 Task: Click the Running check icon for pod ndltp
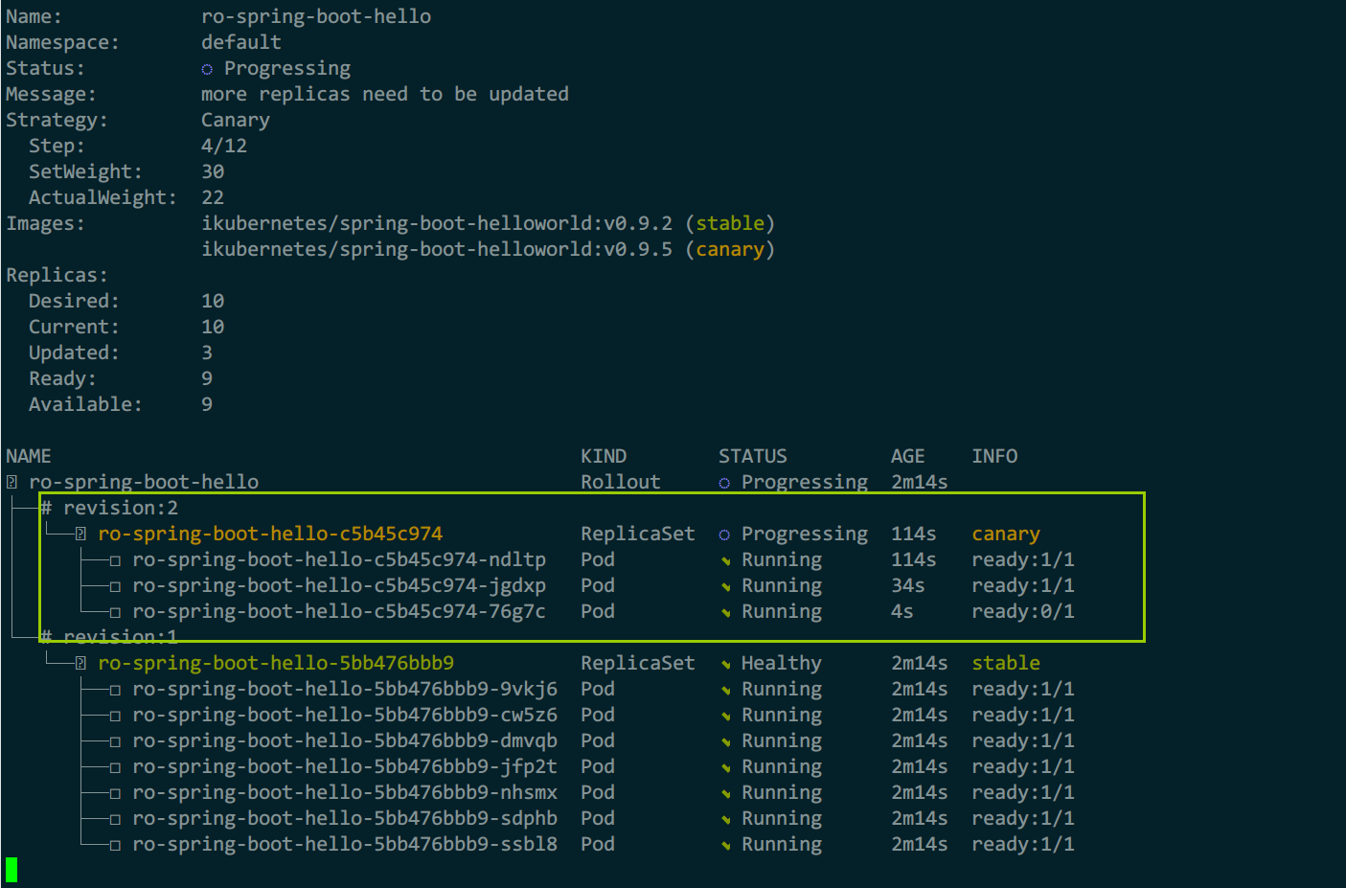point(725,560)
